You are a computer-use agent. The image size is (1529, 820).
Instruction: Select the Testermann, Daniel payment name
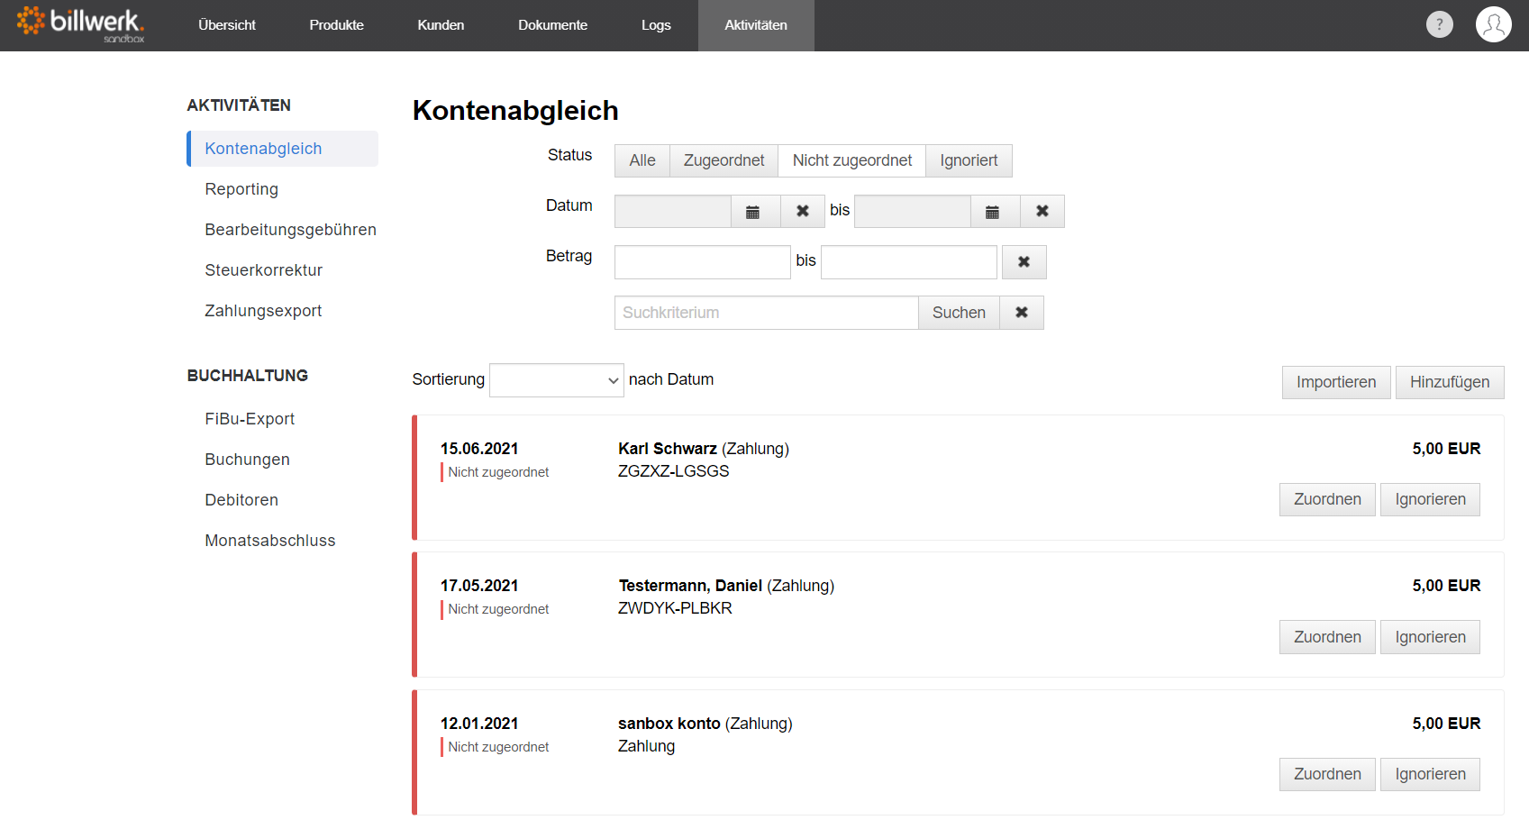[x=690, y=586]
